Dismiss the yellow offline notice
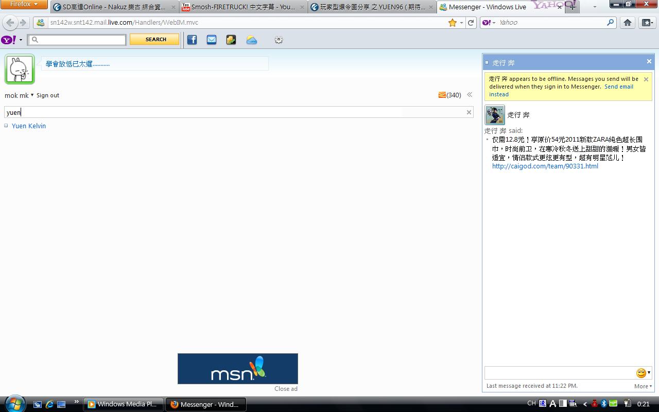 click(646, 79)
